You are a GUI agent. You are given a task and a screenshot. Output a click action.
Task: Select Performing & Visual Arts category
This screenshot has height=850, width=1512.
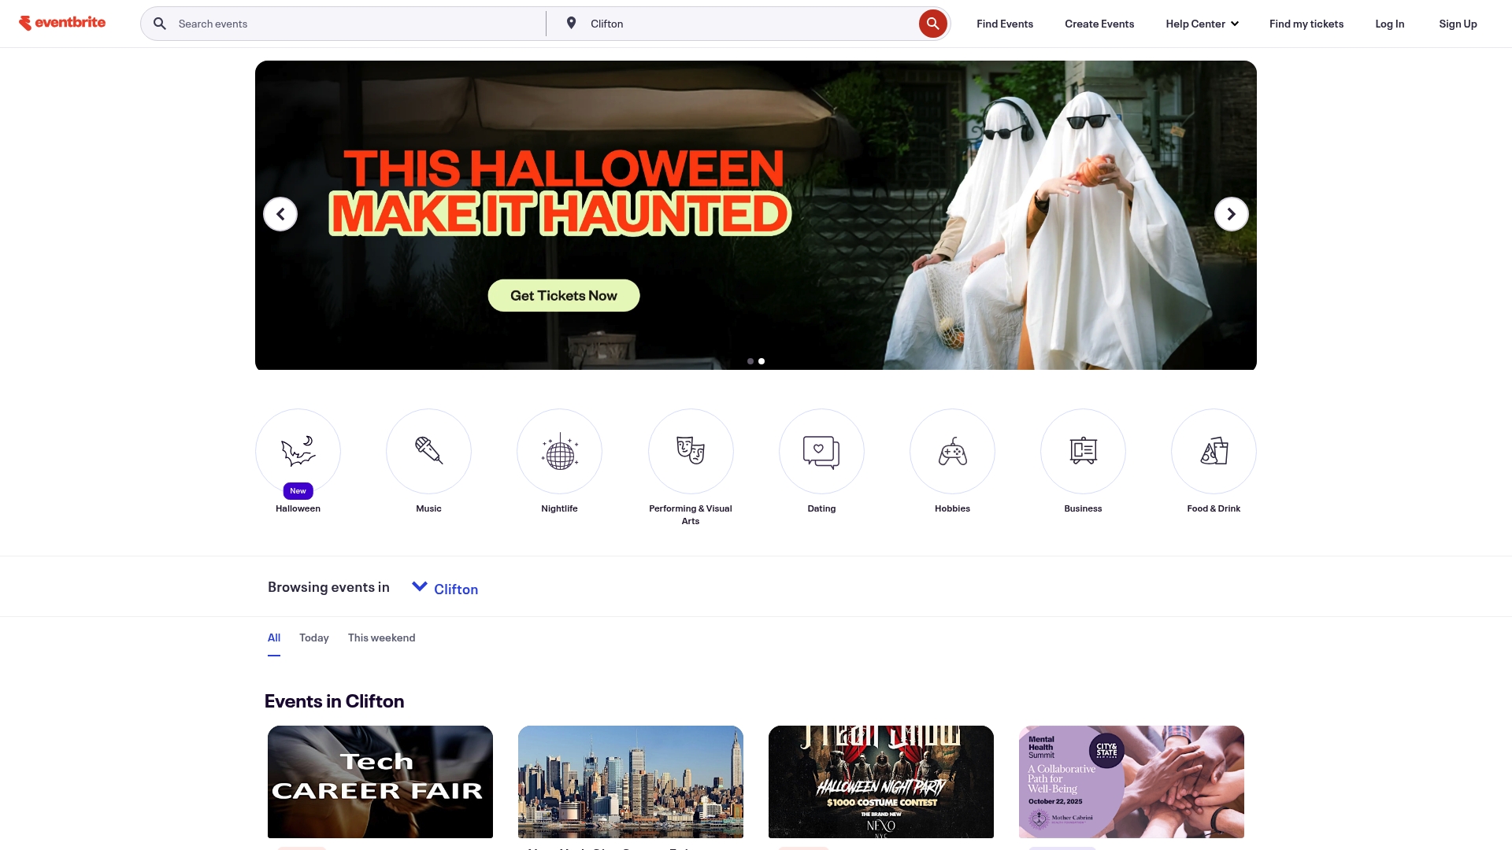click(691, 451)
